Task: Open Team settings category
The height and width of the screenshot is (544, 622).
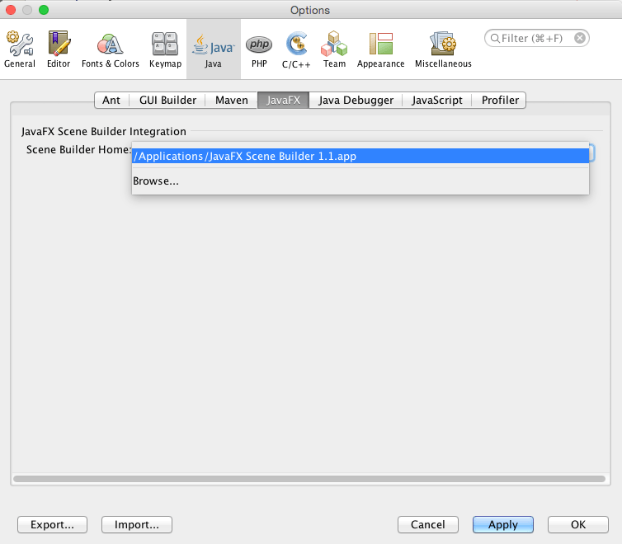Action: point(334,49)
